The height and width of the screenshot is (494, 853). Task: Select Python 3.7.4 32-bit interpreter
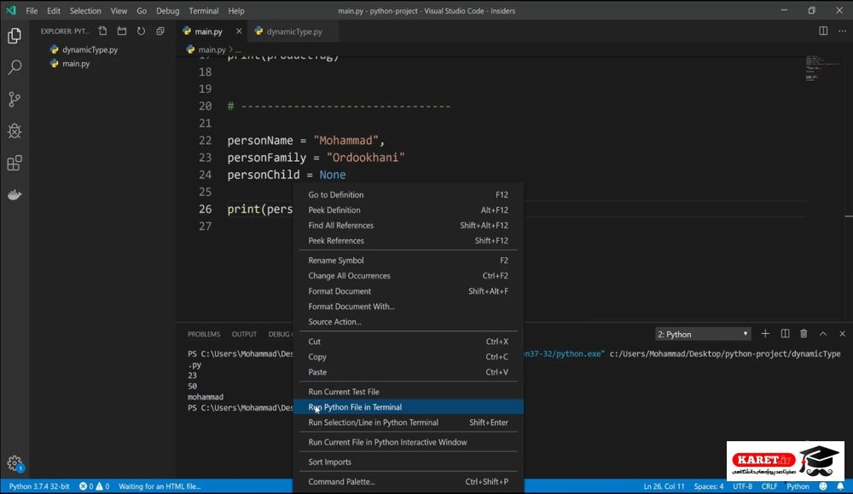39,486
